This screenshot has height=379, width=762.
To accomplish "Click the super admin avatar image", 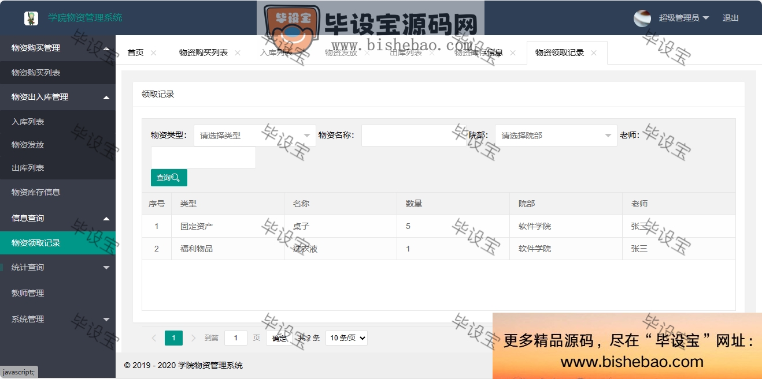I will [642, 18].
